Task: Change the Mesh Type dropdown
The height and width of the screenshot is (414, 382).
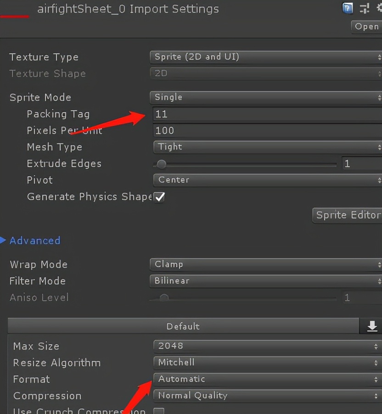Action: click(265, 147)
